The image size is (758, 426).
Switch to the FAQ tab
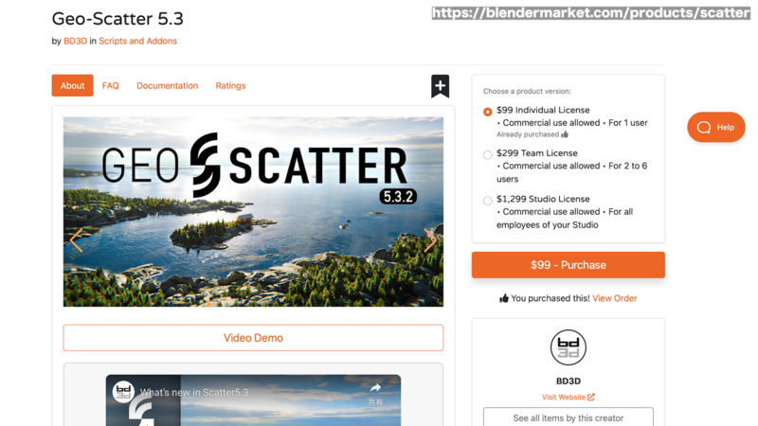[x=110, y=85]
